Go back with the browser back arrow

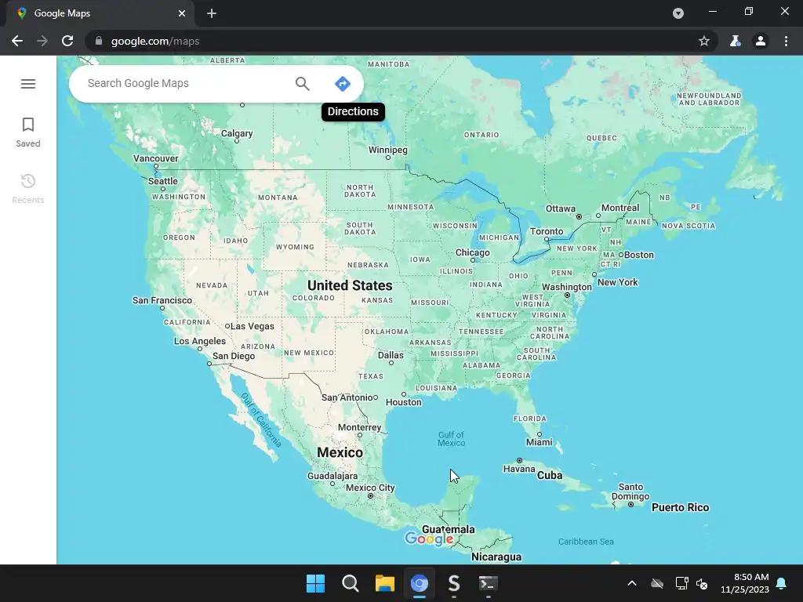17,41
